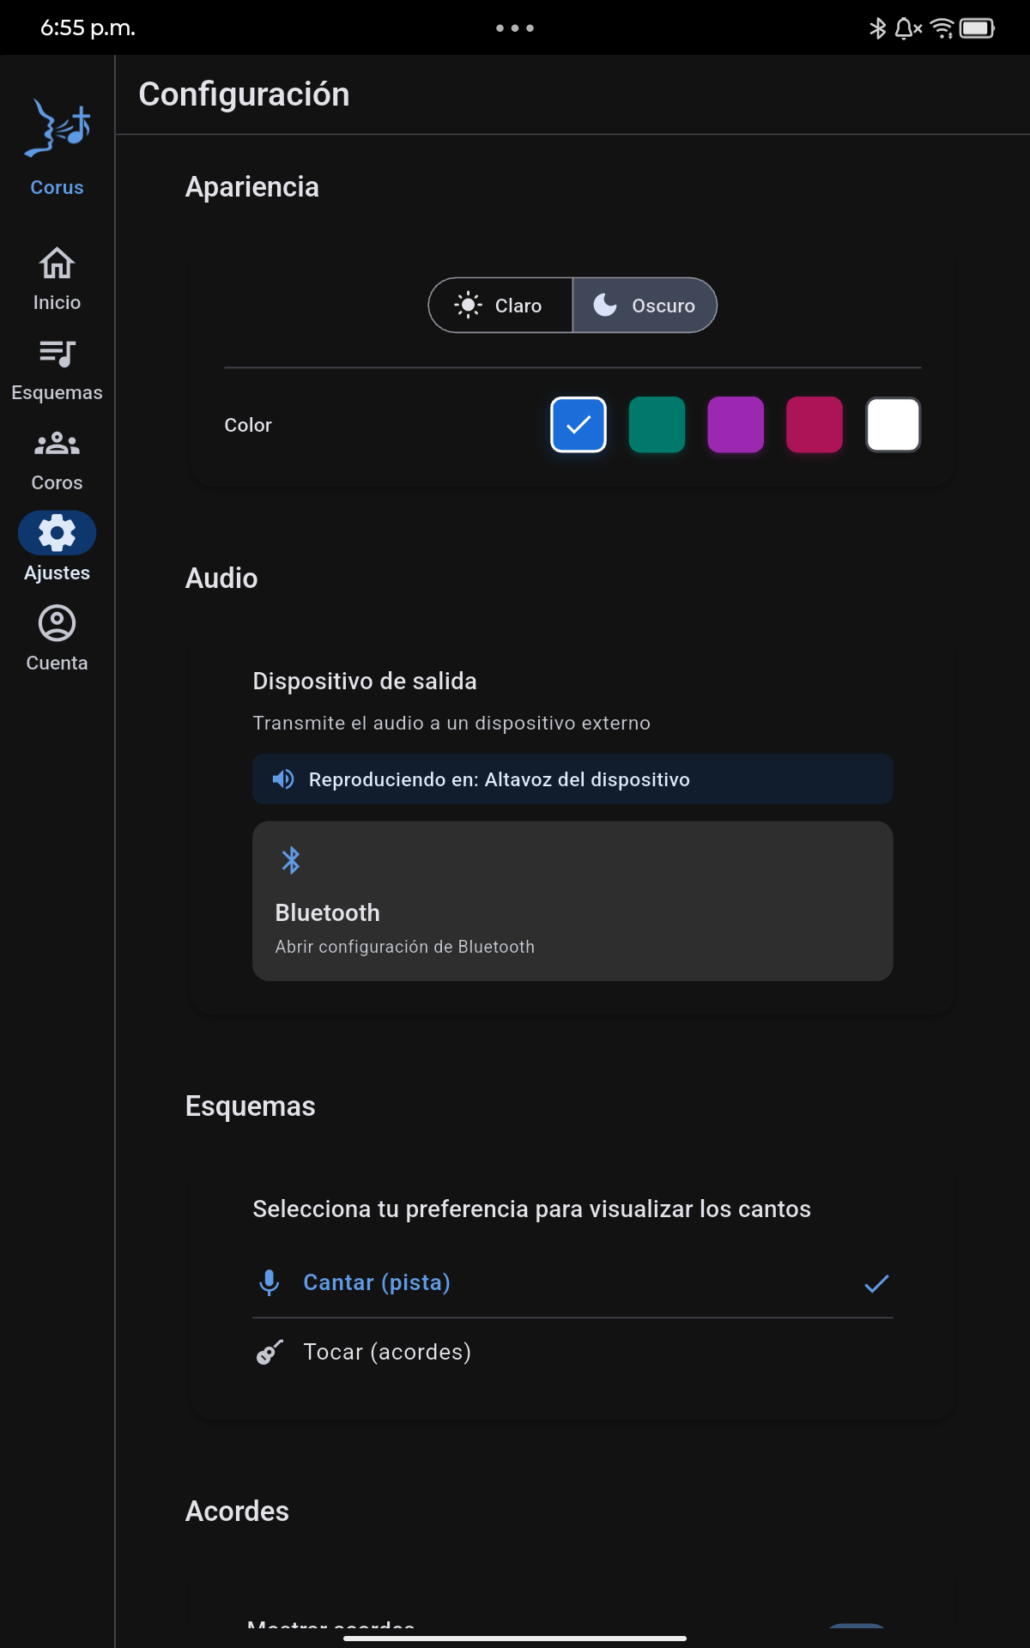Click the sun icon for Claro

468,305
